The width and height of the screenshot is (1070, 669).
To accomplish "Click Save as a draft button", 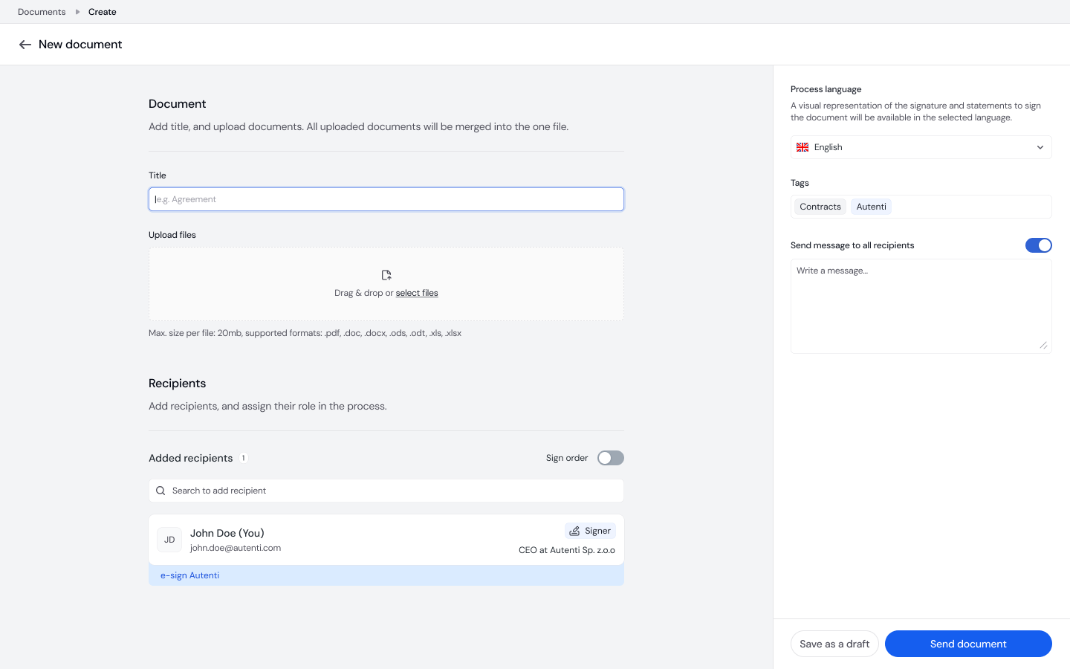I will pos(834,644).
